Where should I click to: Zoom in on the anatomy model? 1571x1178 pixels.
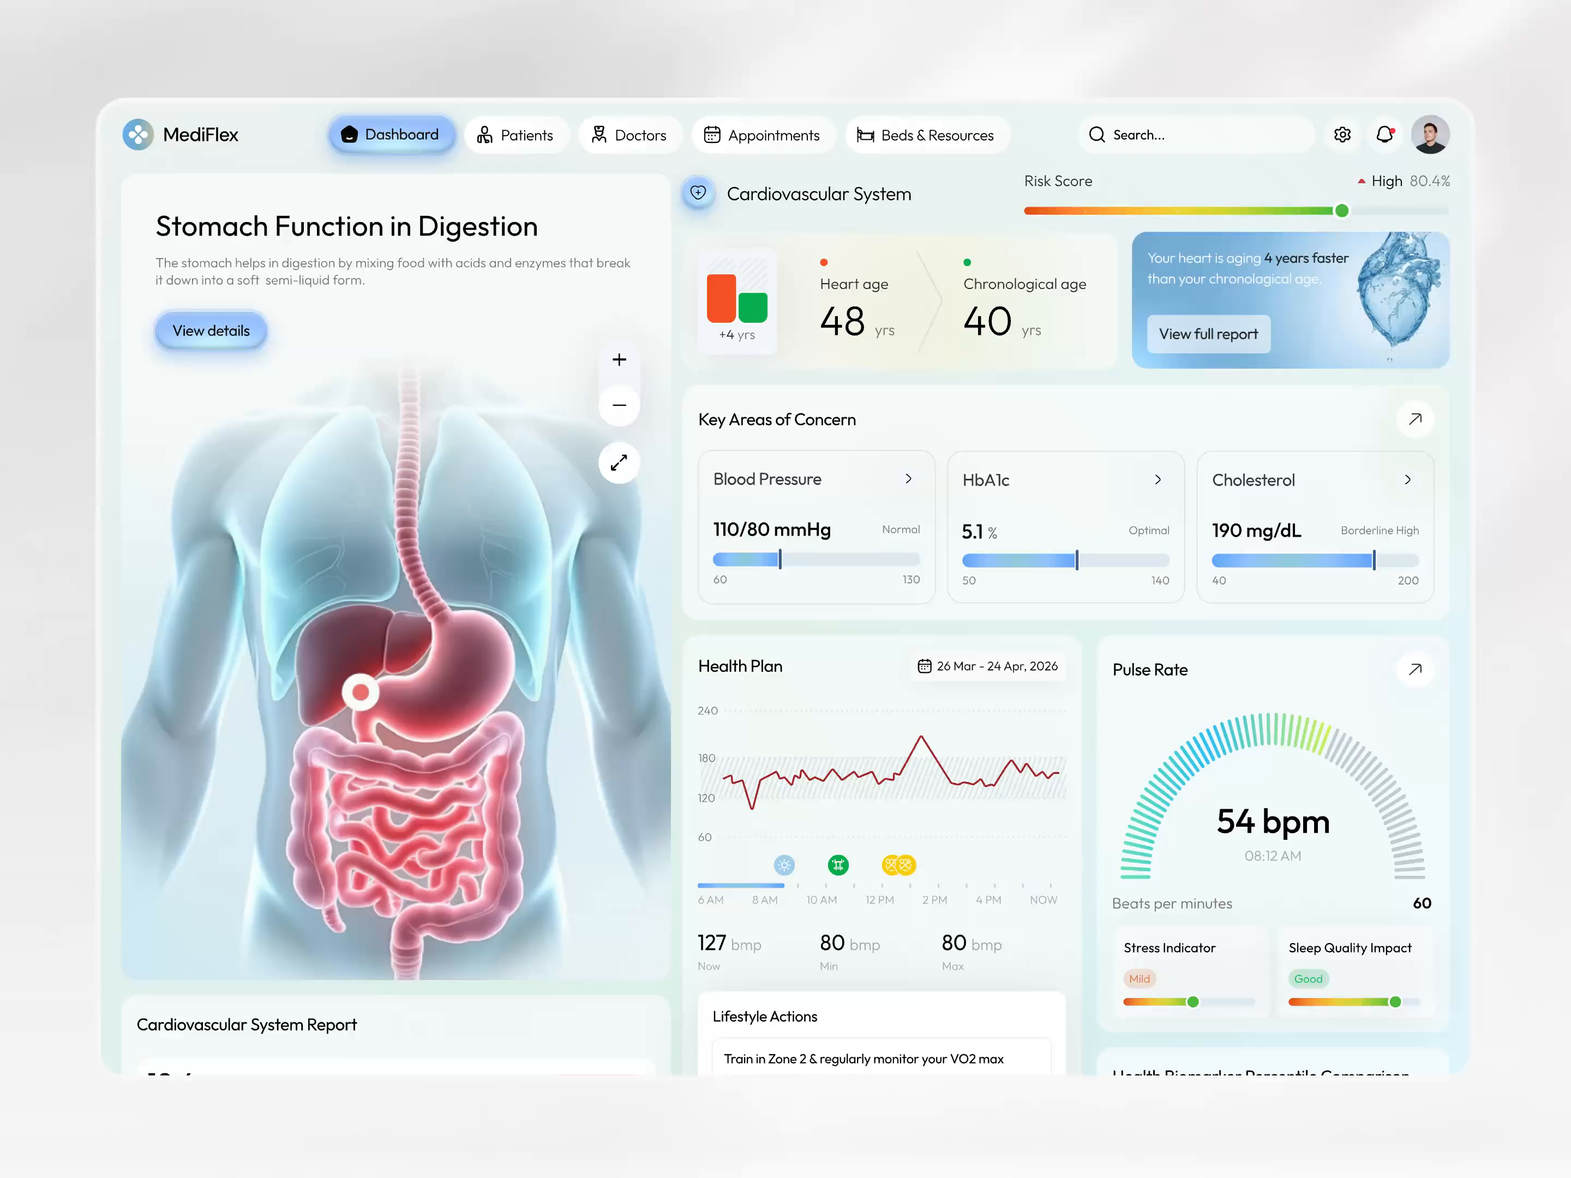[619, 360]
